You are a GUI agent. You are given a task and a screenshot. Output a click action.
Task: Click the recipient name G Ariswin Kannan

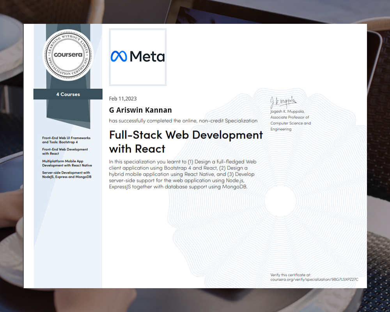140,110
